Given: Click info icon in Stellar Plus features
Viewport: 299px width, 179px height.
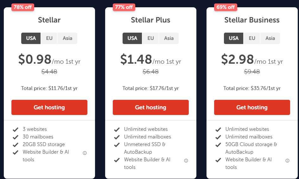Looking at the screenshot, I should pyautogui.click(x=186, y=161).
